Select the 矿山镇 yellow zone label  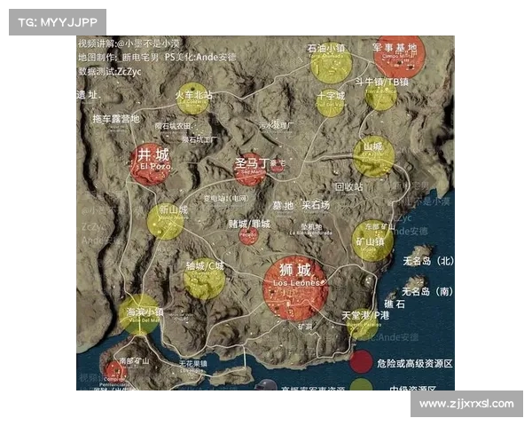pos(370,241)
